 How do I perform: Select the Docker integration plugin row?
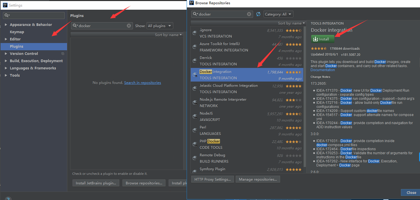247,75
